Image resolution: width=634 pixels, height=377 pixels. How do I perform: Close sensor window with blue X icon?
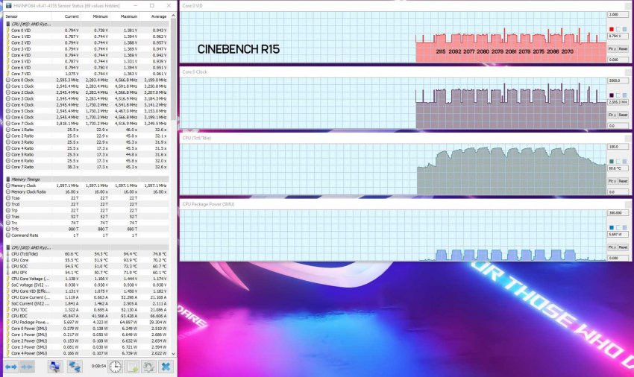click(166, 367)
